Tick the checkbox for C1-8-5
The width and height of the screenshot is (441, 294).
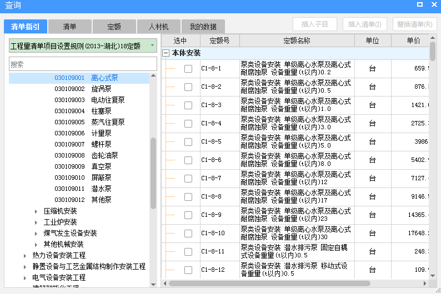pos(188,142)
